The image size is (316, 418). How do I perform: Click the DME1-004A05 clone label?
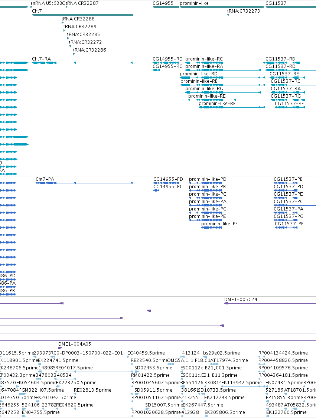point(75,344)
